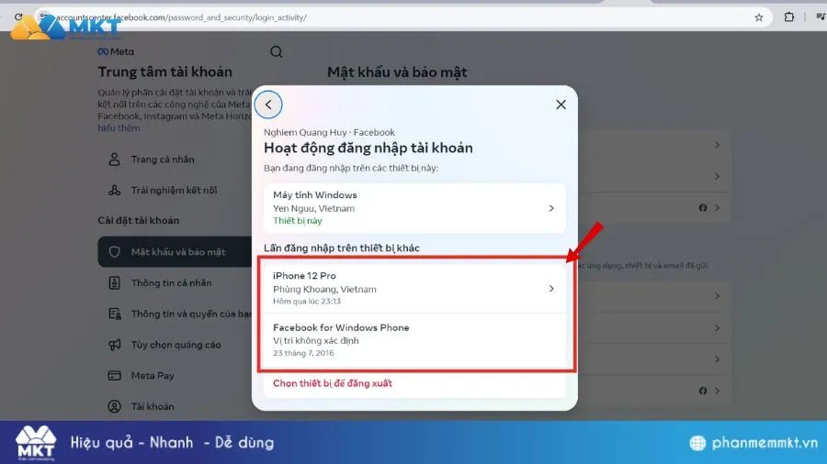Select Facebook for Windows Phone entry
Screen dimensions: 827x464
click(x=414, y=340)
